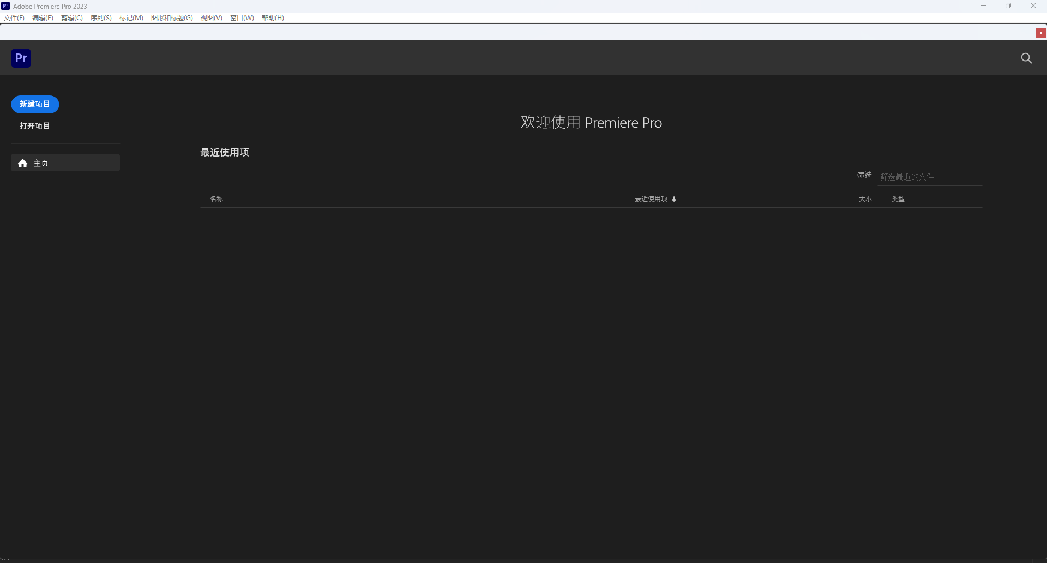Open the 文件(F) menu
1047x563 pixels.
coord(14,18)
